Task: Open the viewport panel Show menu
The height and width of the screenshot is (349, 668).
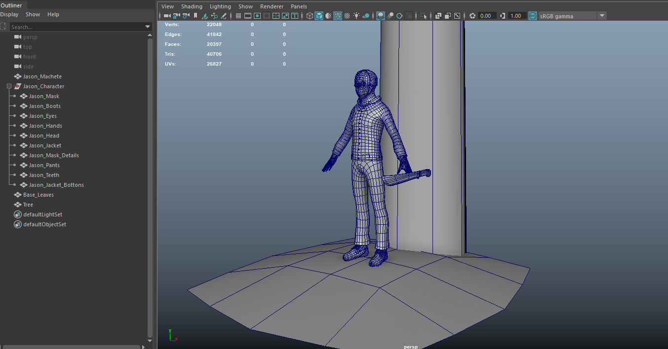Action: click(x=245, y=6)
